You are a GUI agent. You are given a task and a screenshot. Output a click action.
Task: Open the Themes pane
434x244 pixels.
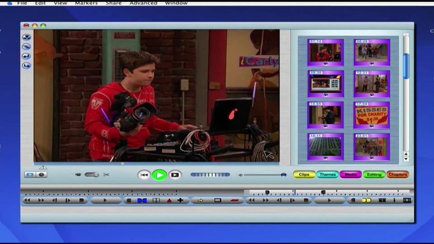pyautogui.click(x=327, y=174)
